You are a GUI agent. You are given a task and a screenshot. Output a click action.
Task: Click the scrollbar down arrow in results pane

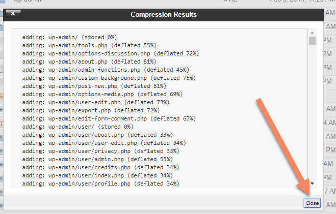tap(312, 184)
